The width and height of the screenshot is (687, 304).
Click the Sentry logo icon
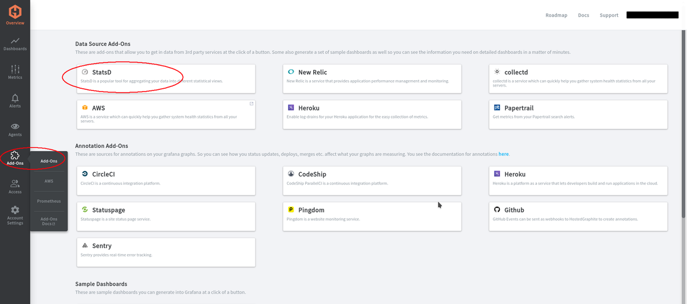pyautogui.click(x=85, y=246)
